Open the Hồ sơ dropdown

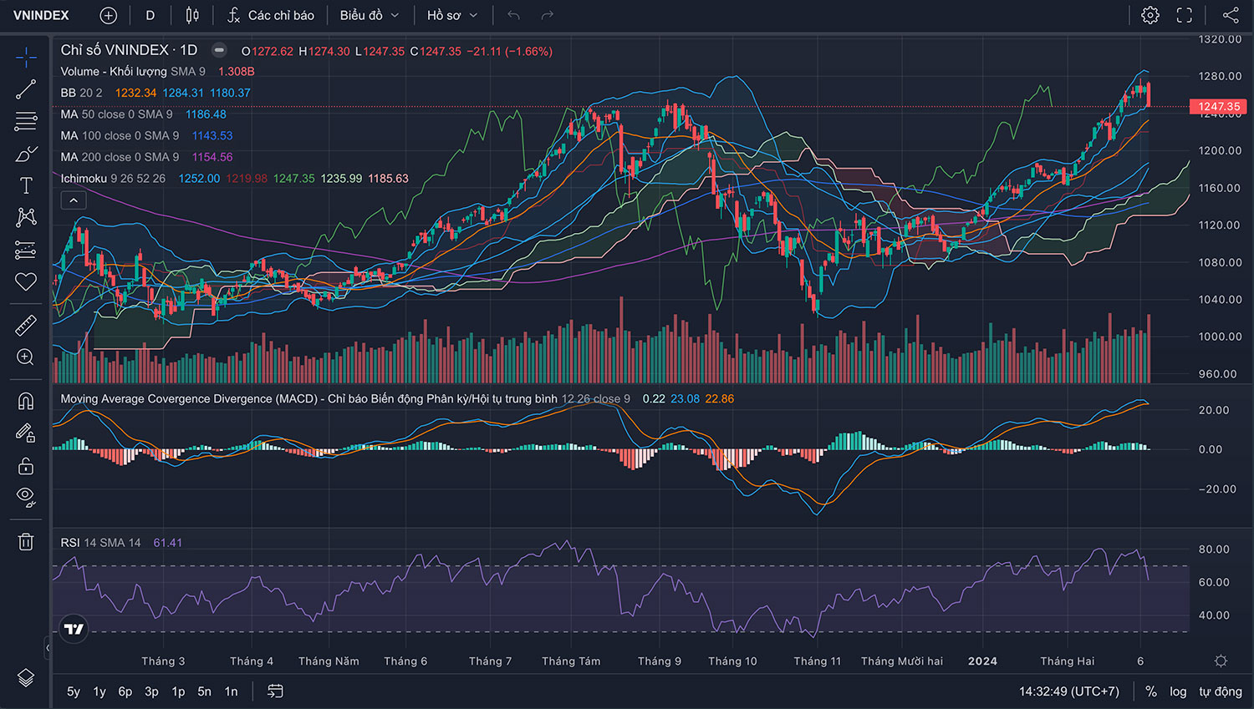click(x=451, y=15)
